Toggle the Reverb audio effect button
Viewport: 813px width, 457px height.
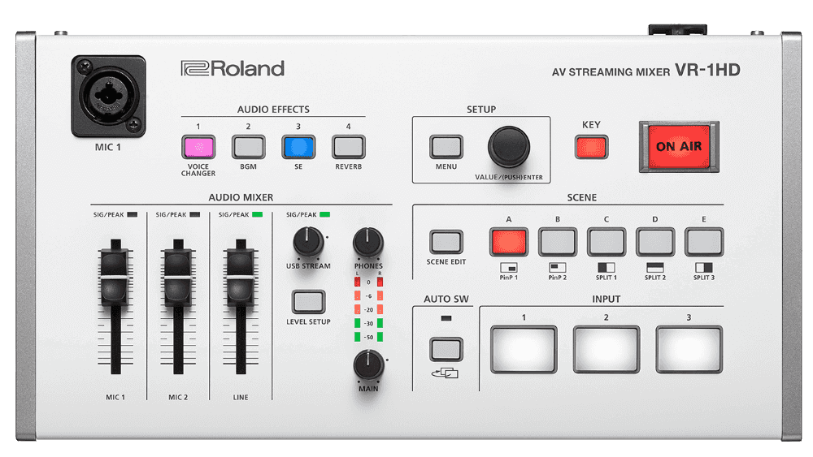point(349,147)
